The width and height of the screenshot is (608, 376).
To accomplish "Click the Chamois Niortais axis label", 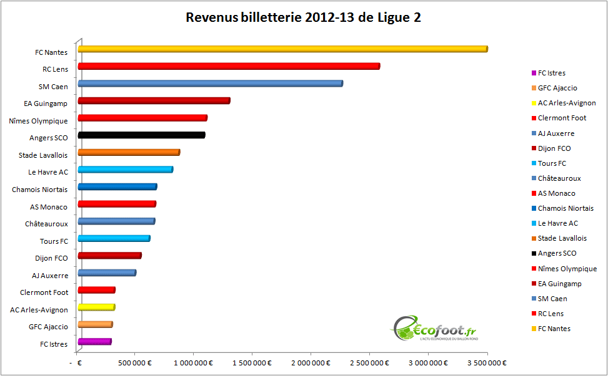I will pos(39,190).
